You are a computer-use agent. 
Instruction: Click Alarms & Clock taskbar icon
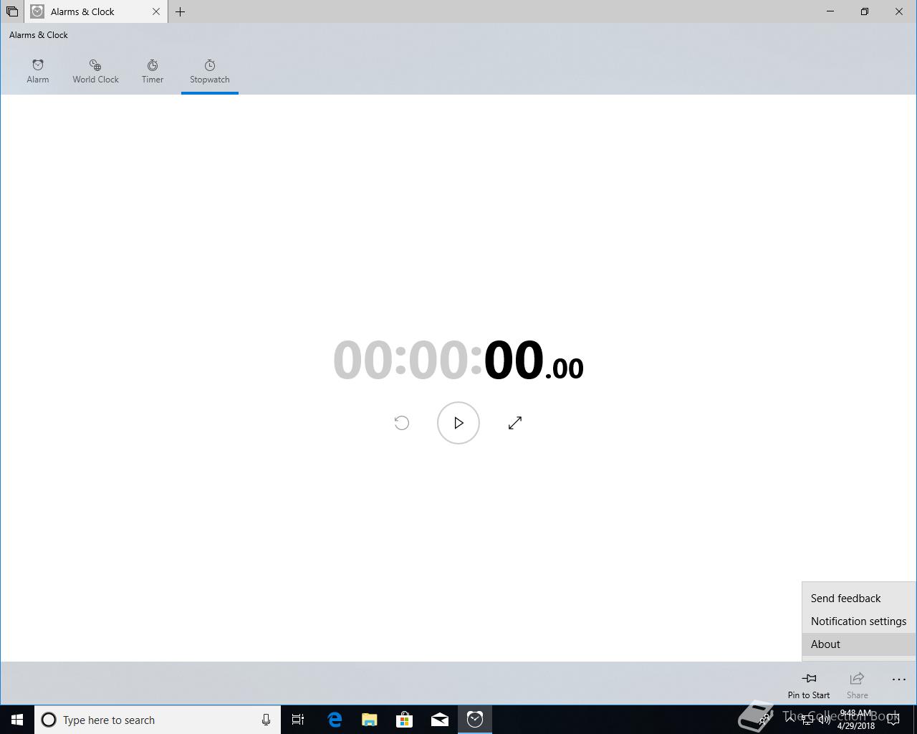point(475,720)
